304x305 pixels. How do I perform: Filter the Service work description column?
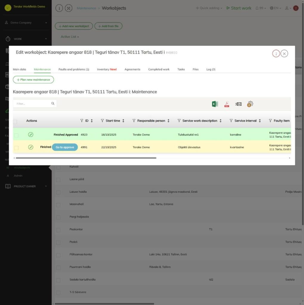[179, 121]
